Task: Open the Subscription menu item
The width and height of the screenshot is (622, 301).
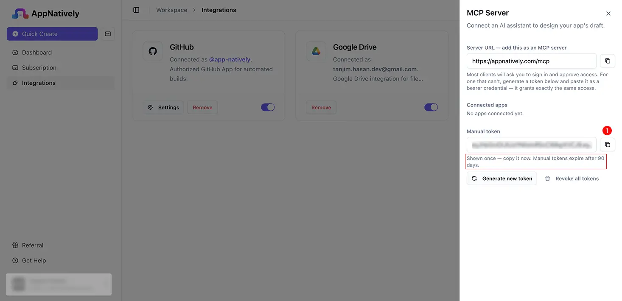Action: [61, 68]
